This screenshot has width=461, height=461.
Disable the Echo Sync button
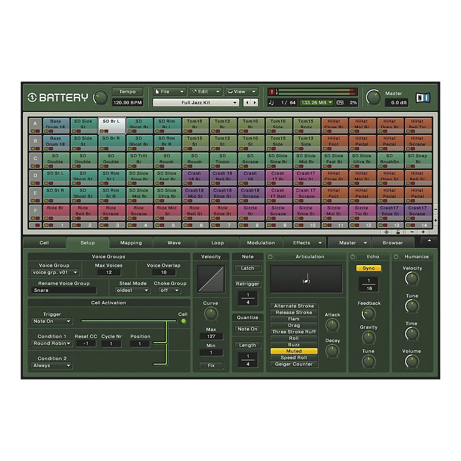(368, 268)
